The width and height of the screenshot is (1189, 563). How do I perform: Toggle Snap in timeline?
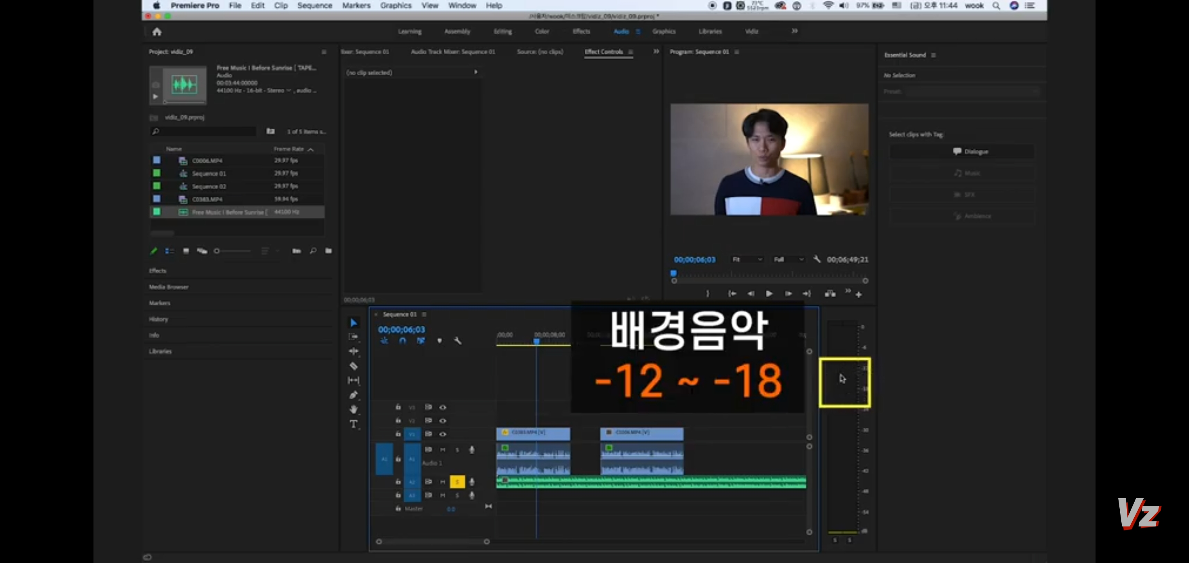tap(402, 341)
